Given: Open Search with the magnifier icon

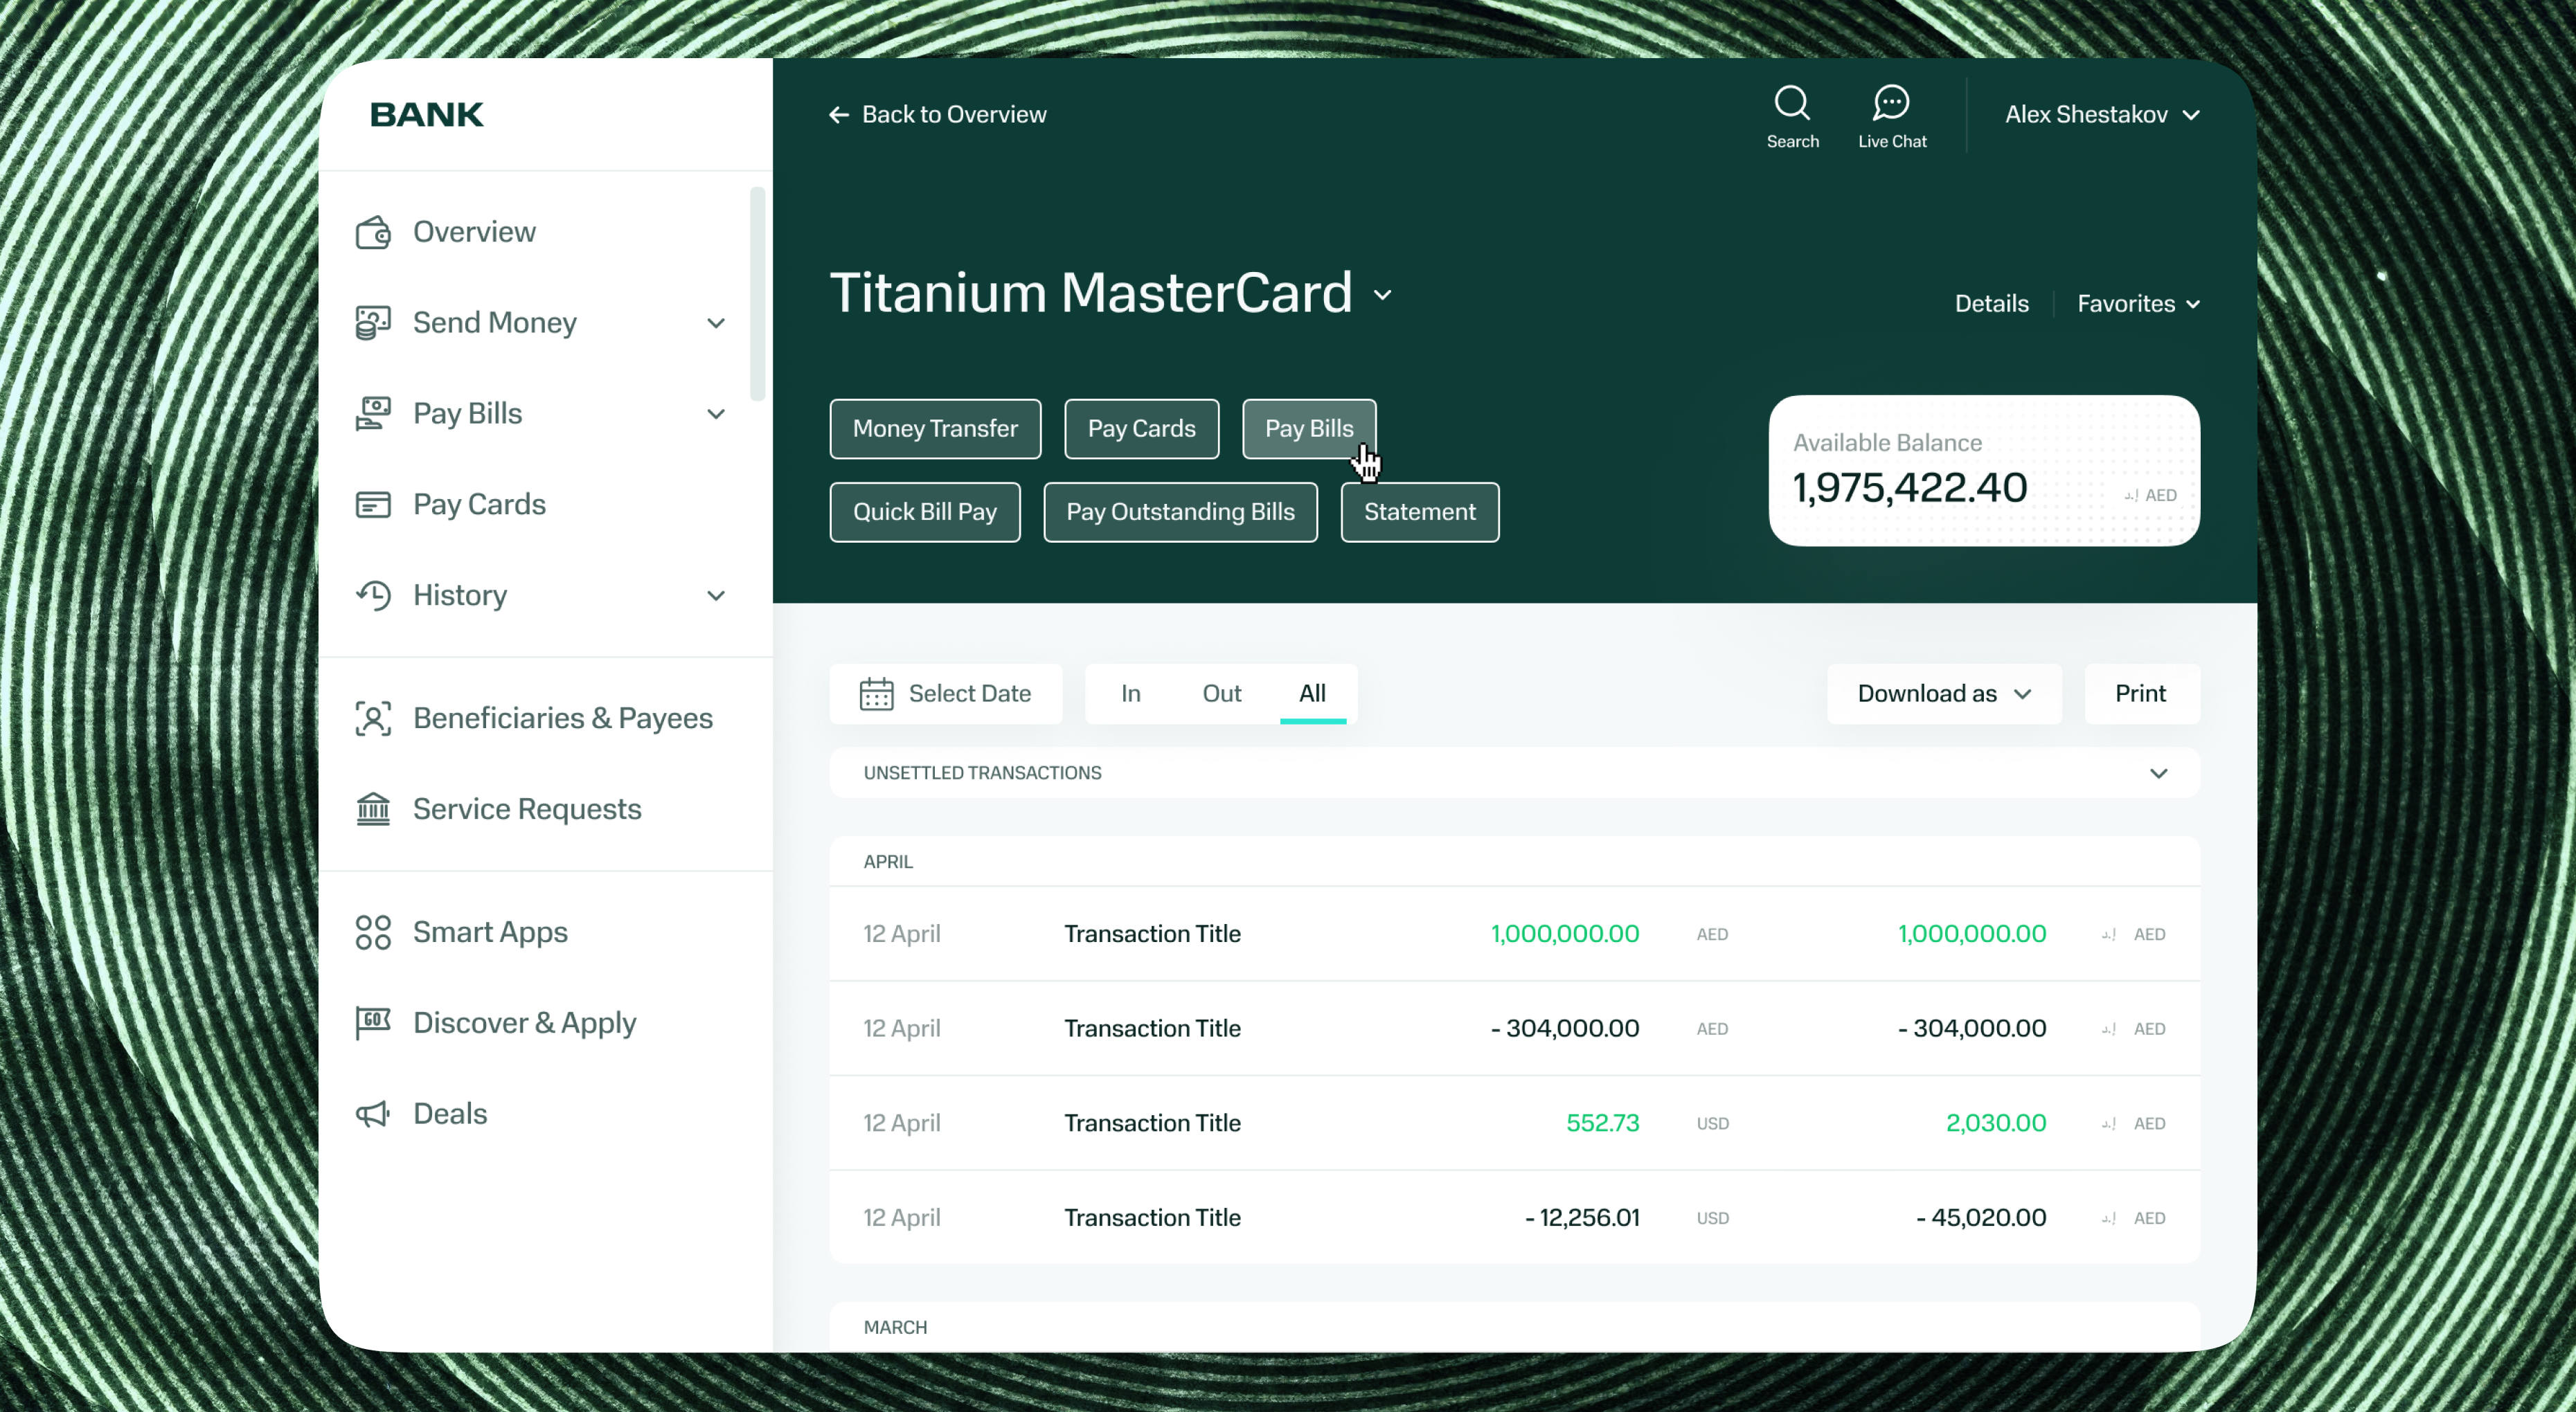Looking at the screenshot, I should [1792, 103].
